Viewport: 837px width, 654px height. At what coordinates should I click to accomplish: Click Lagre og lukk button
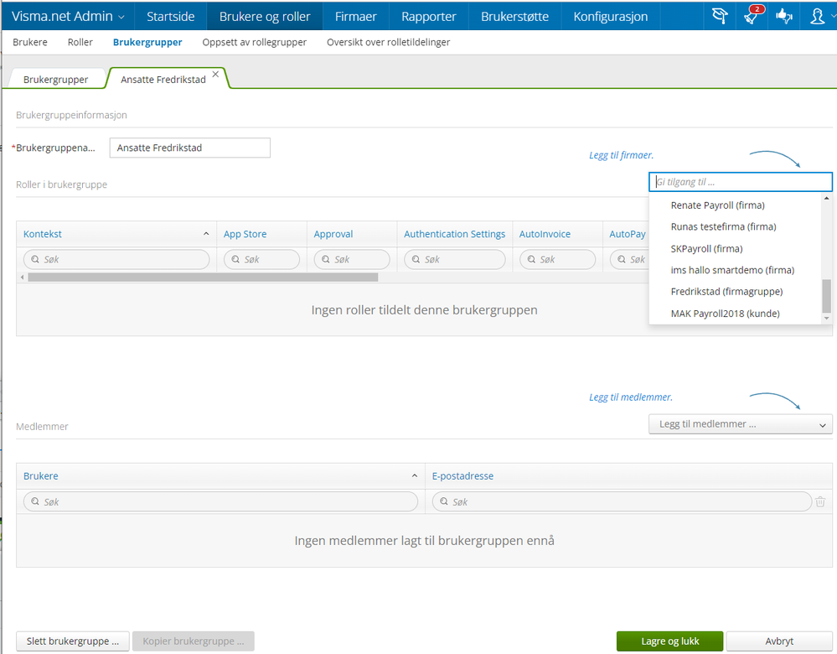pyautogui.click(x=670, y=641)
